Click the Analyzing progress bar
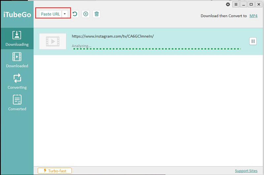Screen dimensions: 264x175 pyautogui.click(x=157, y=49)
